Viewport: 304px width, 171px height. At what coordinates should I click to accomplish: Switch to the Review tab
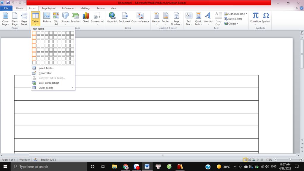click(x=100, y=8)
